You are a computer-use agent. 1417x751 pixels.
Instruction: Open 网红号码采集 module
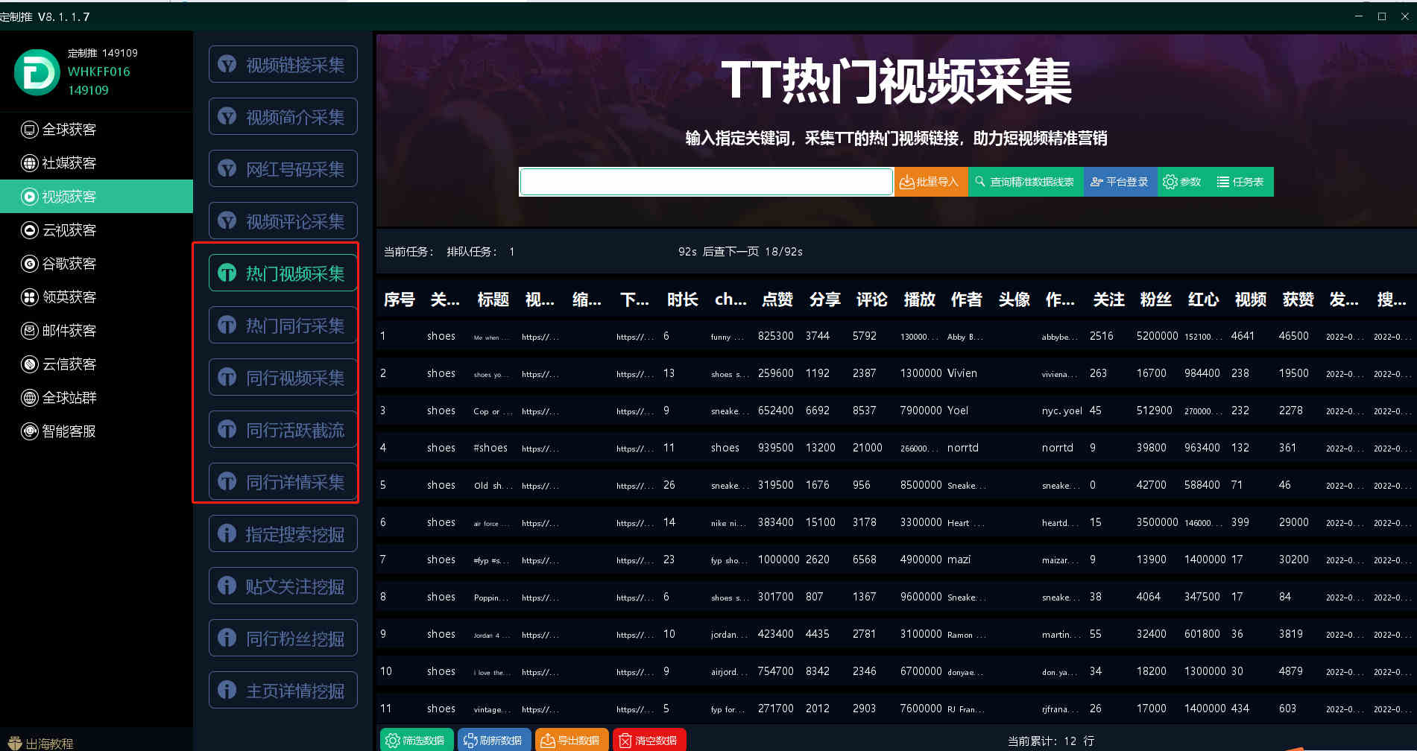[283, 169]
